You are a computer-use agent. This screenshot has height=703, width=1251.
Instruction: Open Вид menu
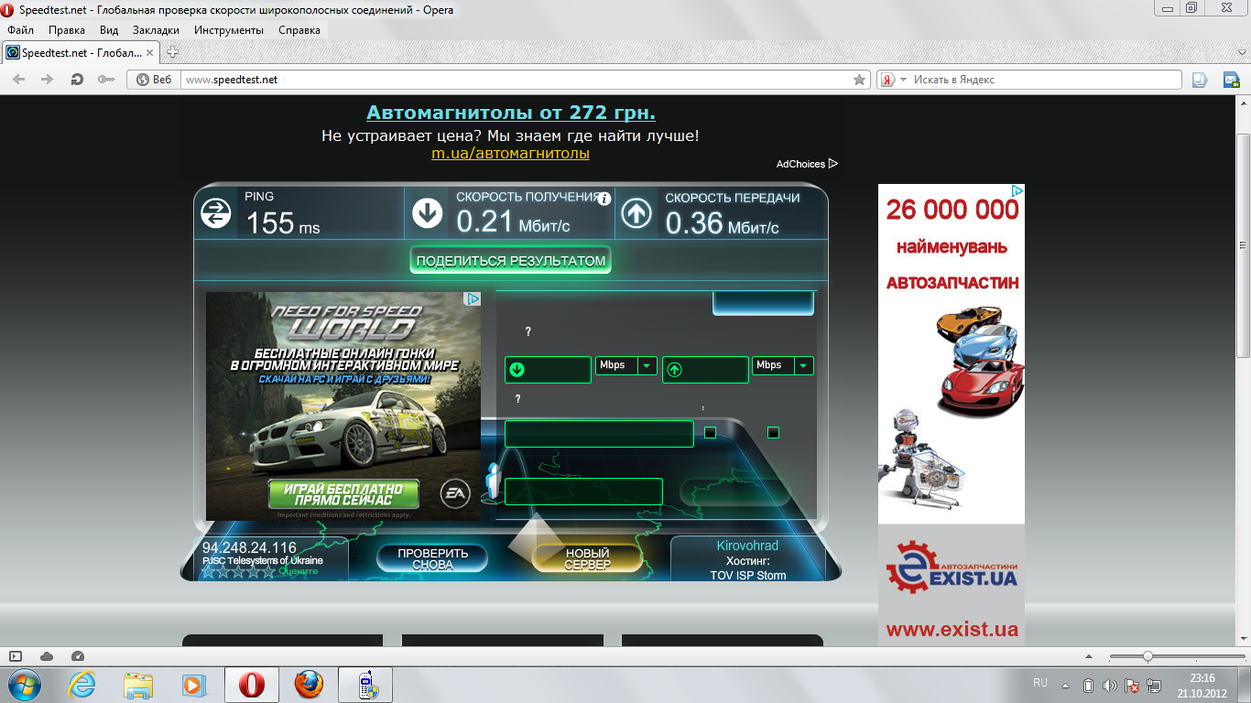point(109,30)
